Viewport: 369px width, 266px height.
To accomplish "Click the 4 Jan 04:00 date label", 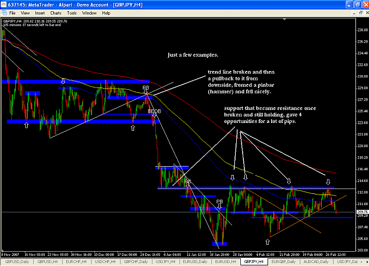I will coord(172,255).
